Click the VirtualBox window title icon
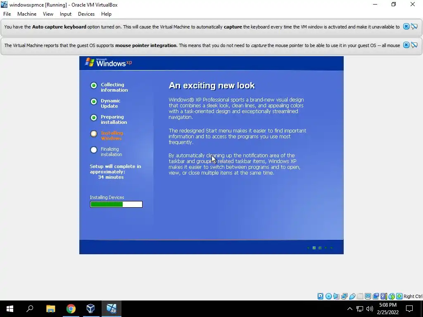Image resolution: width=423 pixels, height=317 pixels. 4,5
